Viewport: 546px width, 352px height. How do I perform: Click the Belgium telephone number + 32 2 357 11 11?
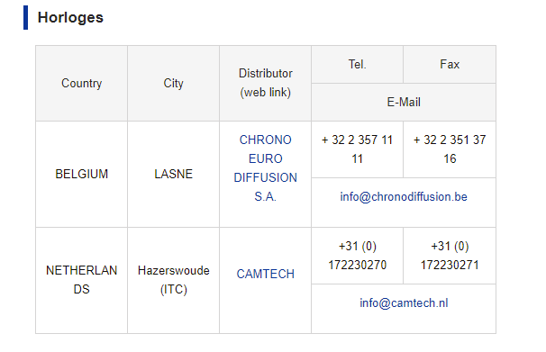point(358,149)
